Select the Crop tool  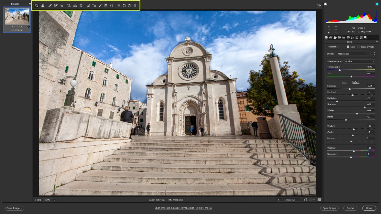tap(69, 5)
